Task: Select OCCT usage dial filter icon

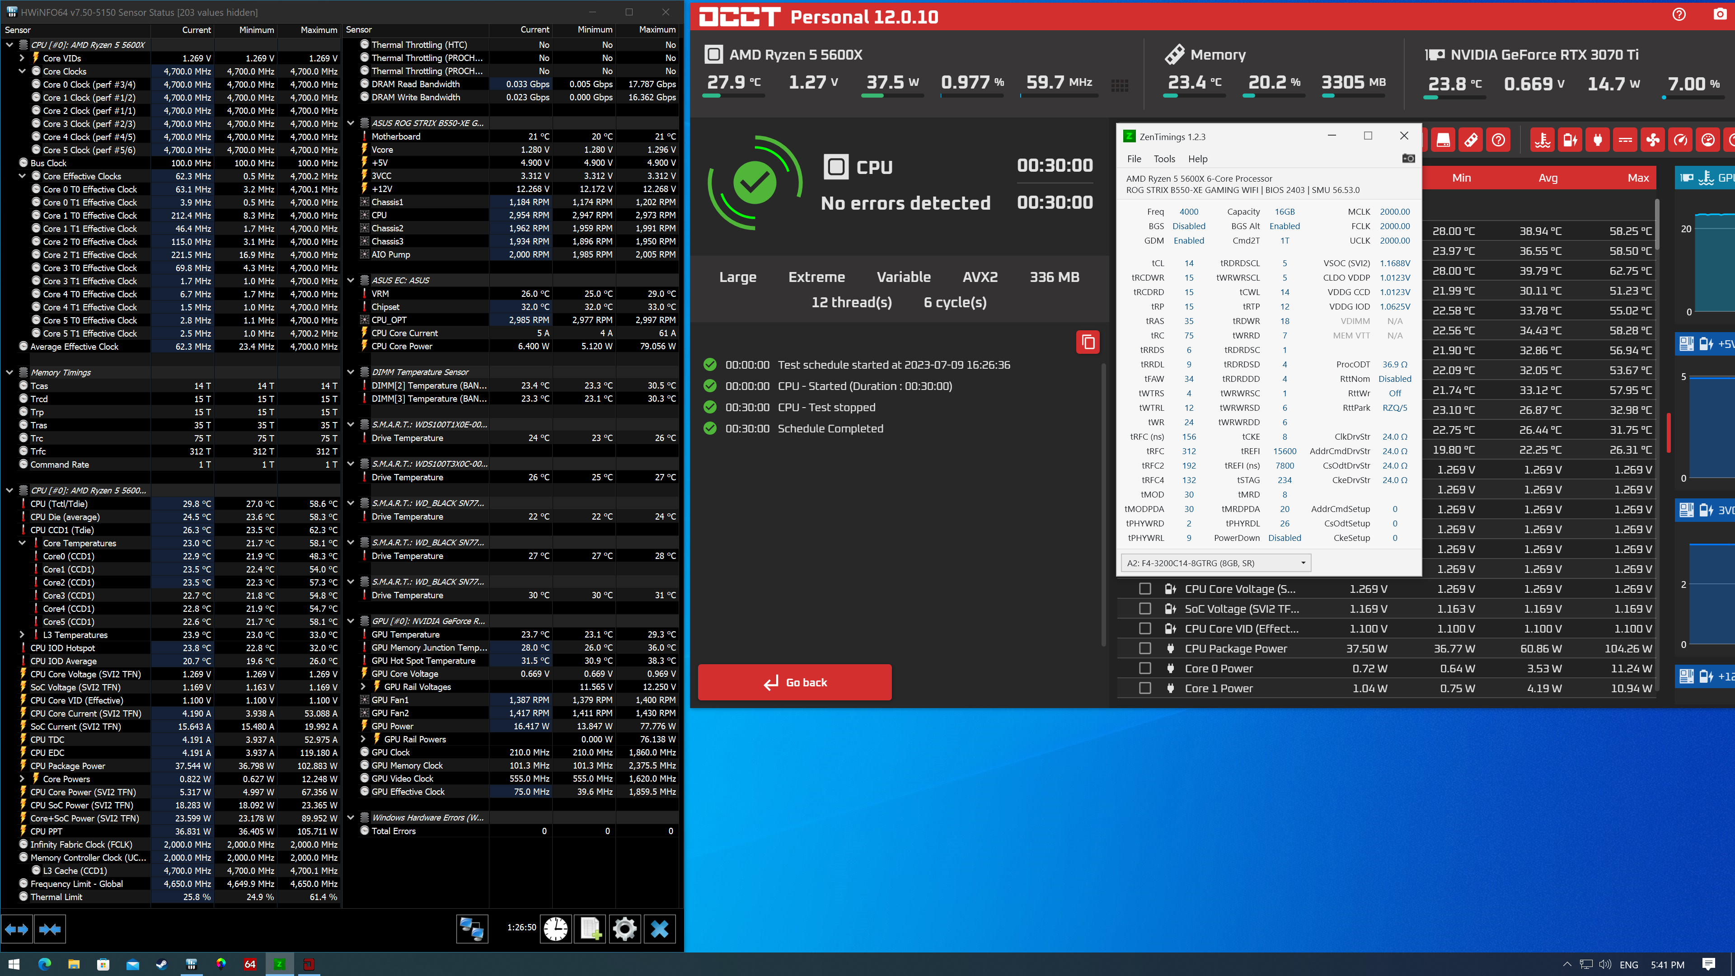Action: pyautogui.click(x=1708, y=140)
